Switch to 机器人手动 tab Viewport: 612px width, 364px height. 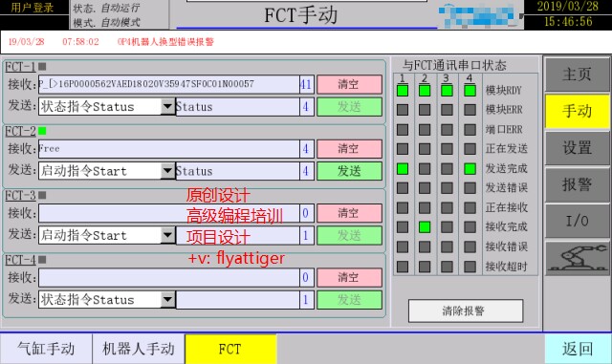click(x=139, y=349)
